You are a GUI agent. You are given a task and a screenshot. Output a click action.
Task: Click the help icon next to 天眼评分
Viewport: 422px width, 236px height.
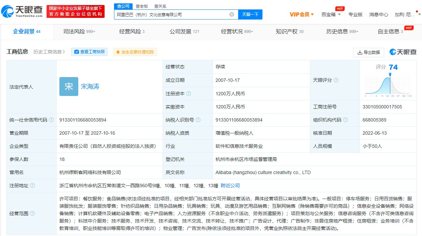tap(336, 80)
